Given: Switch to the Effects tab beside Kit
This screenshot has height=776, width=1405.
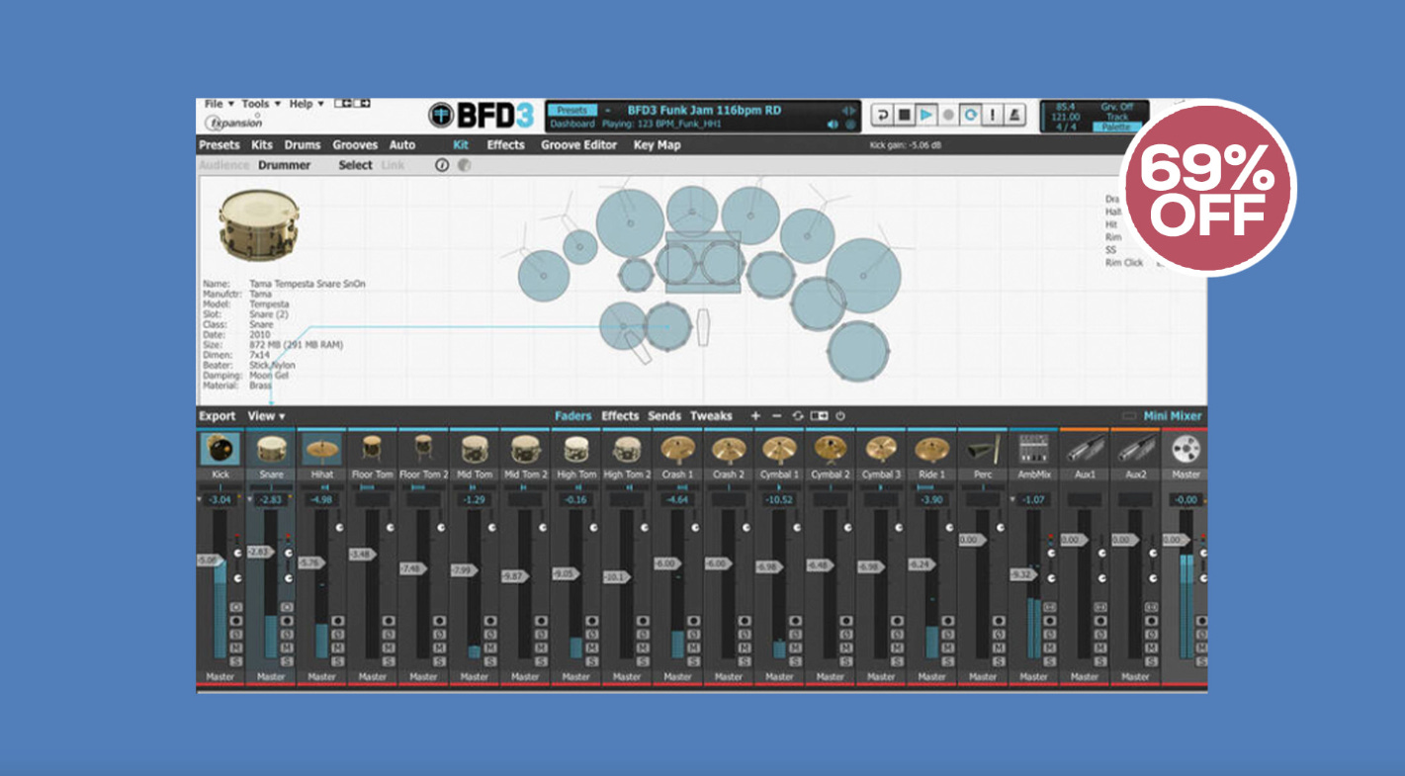Looking at the screenshot, I should point(505,145).
